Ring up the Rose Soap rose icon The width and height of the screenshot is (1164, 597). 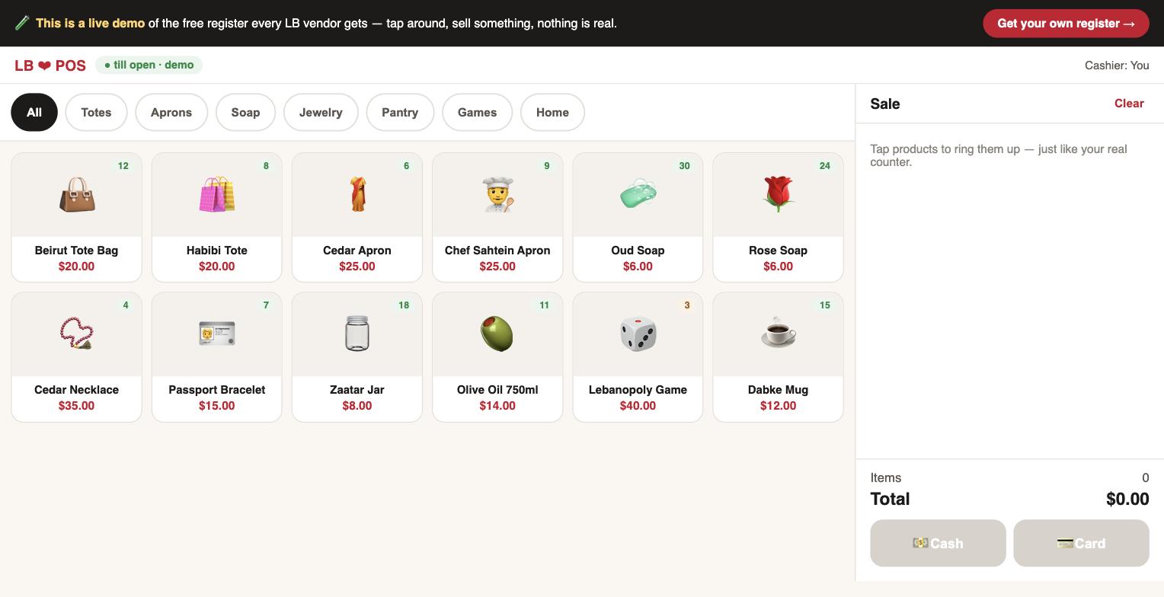point(778,194)
